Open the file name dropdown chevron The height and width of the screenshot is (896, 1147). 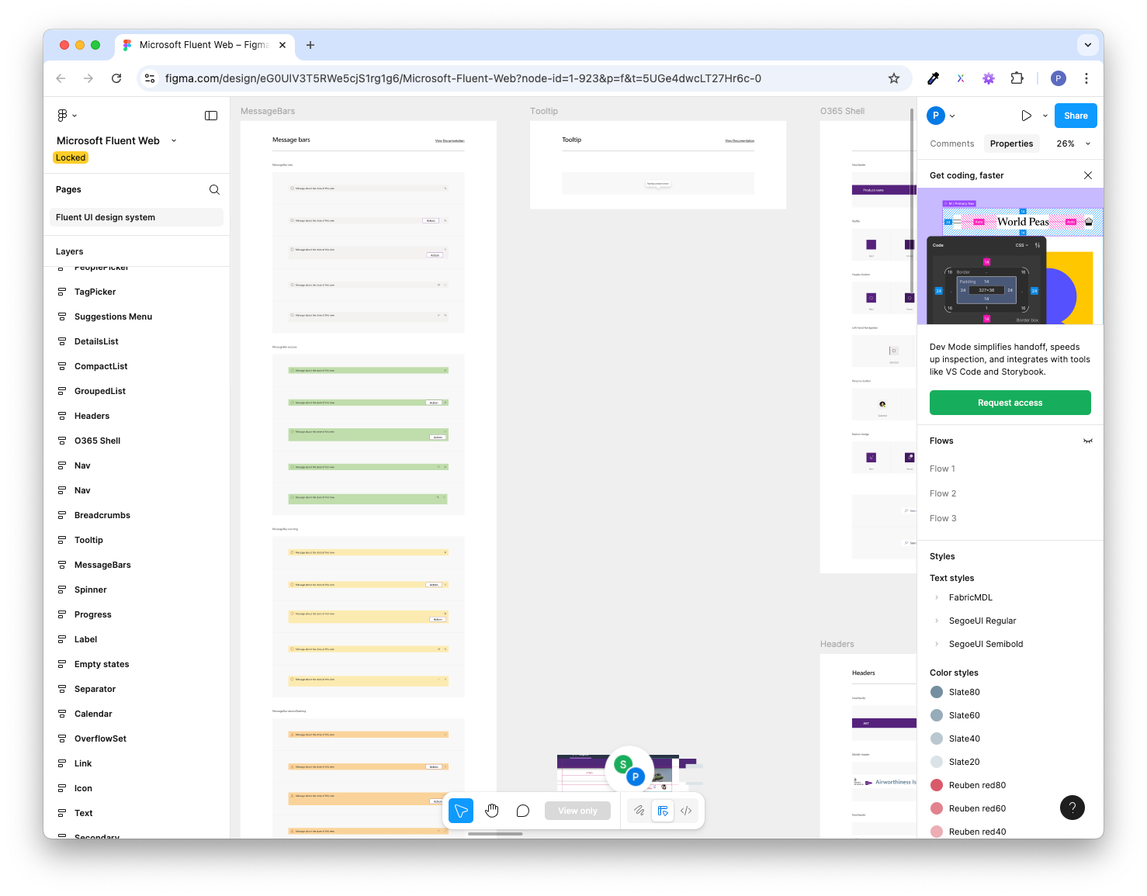174,141
